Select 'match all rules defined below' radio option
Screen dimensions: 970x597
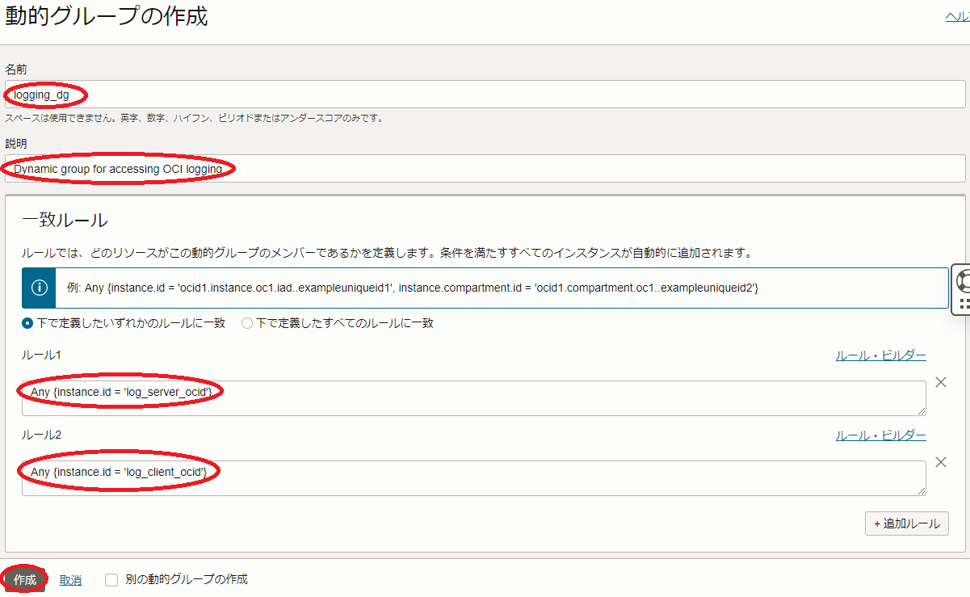pyautogui.click(x=247, y=323)
